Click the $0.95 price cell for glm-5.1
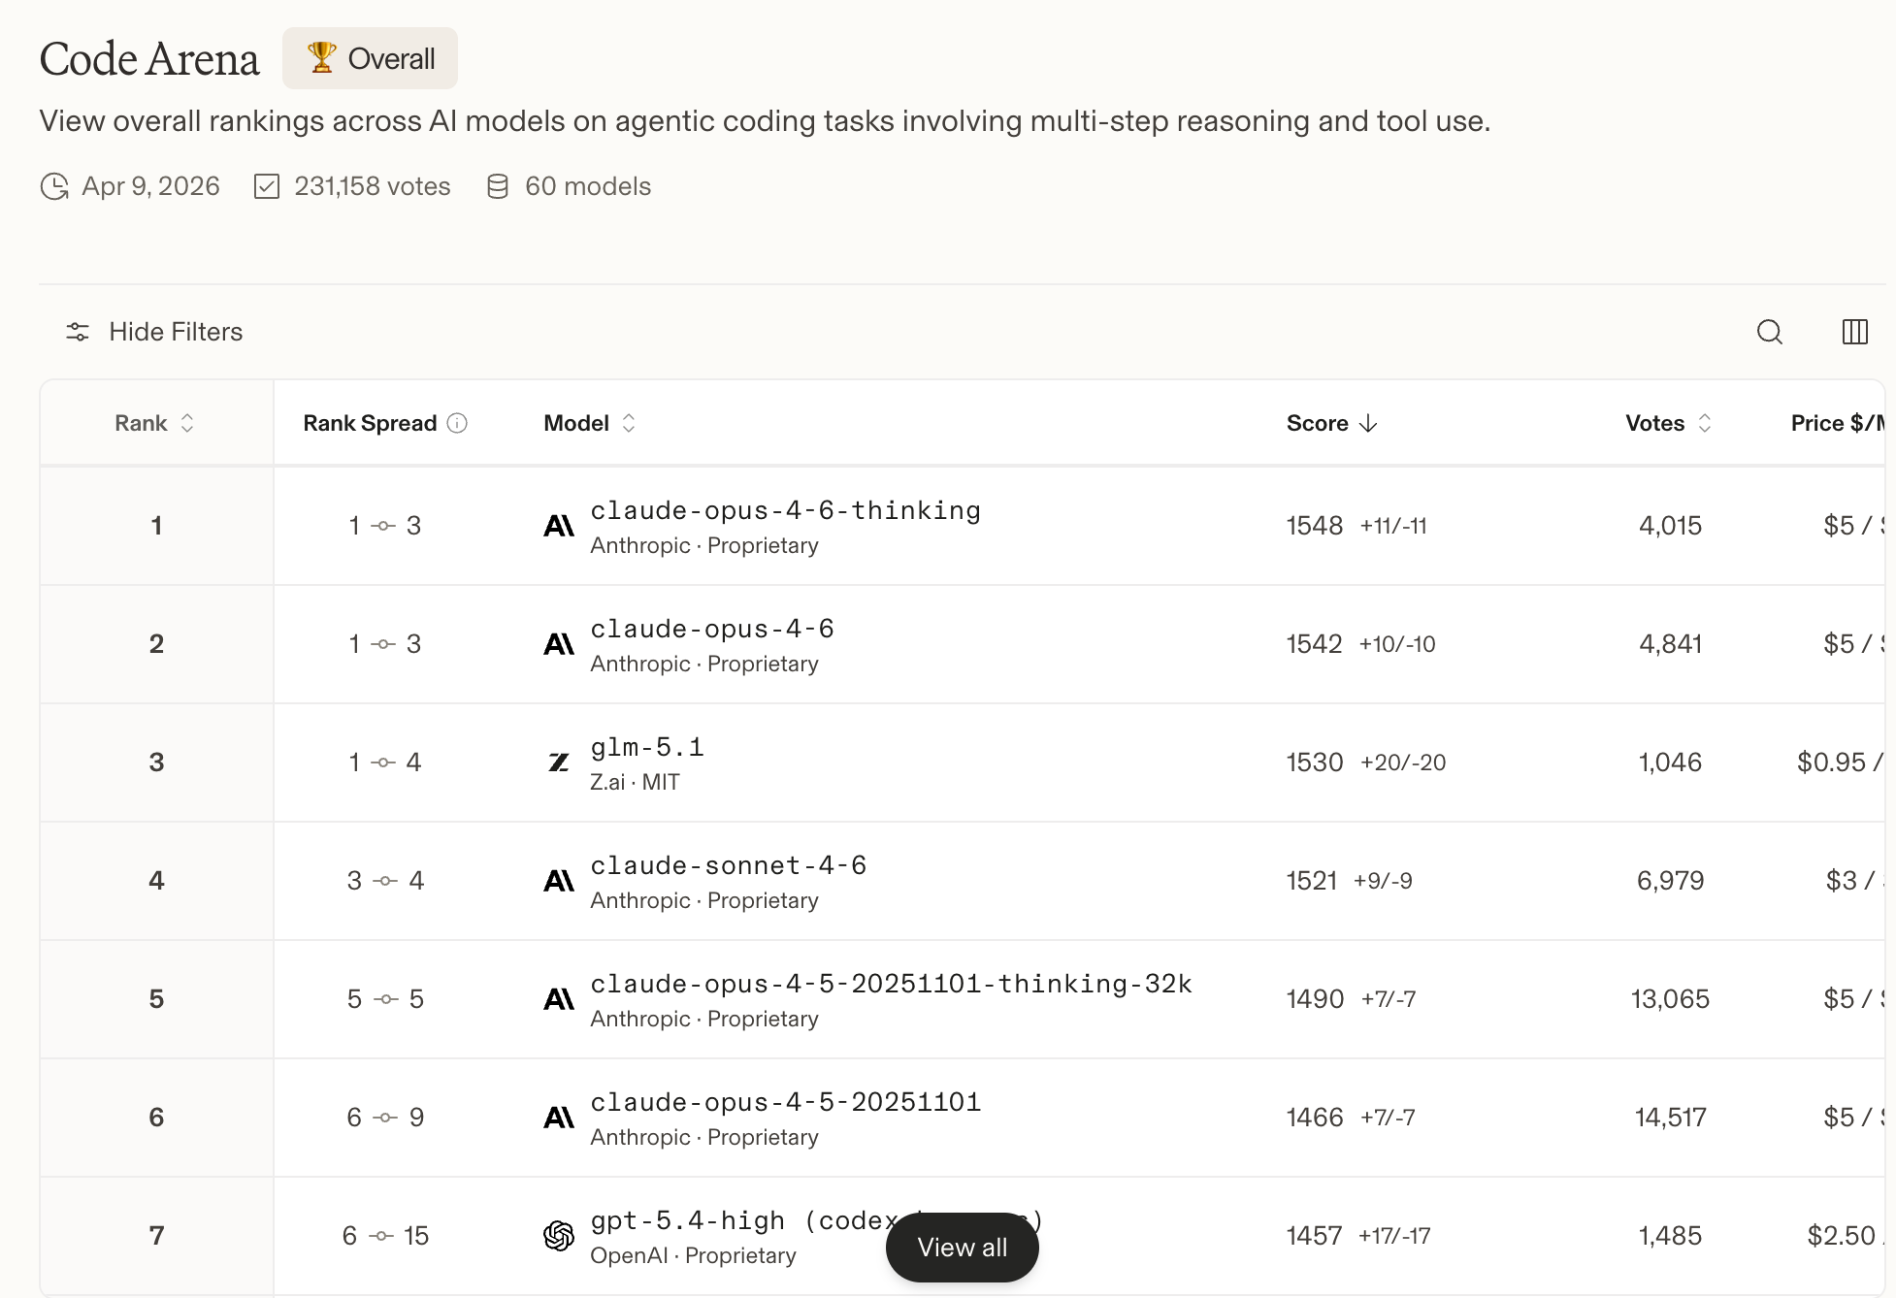The height and width of the screenshot is (1298, 1896). [x=1840, y=763]
